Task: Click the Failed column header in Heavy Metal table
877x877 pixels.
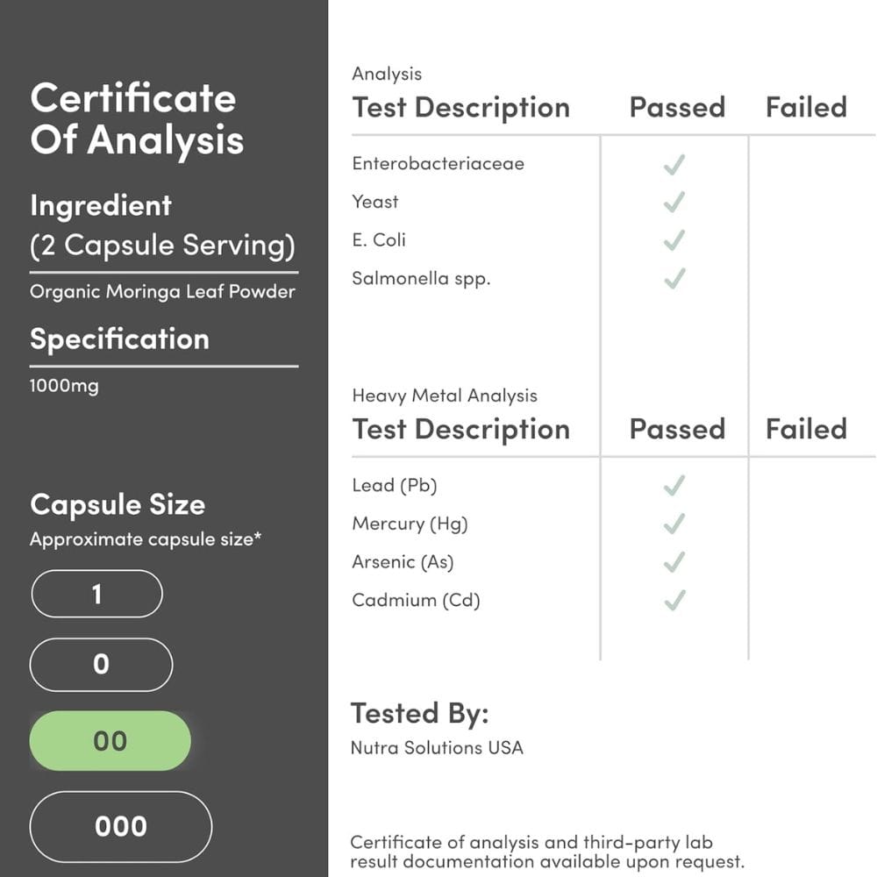Action: point(806,429)
